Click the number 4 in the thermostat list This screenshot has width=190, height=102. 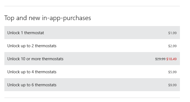coord(33,72)
